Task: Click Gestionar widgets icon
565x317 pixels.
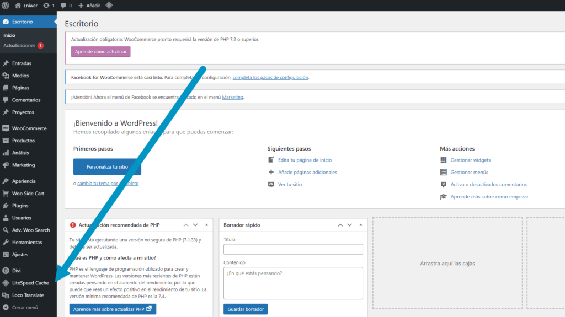Action: 443,160
